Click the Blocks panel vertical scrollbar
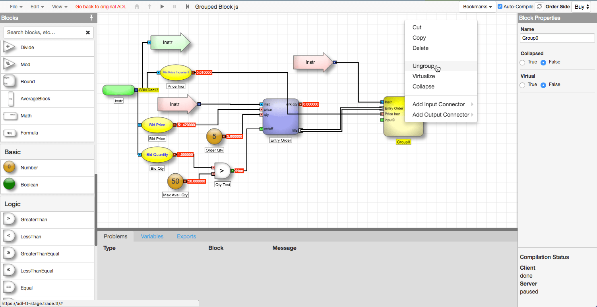Screen dimensions: 597x307 pos(95,210)
